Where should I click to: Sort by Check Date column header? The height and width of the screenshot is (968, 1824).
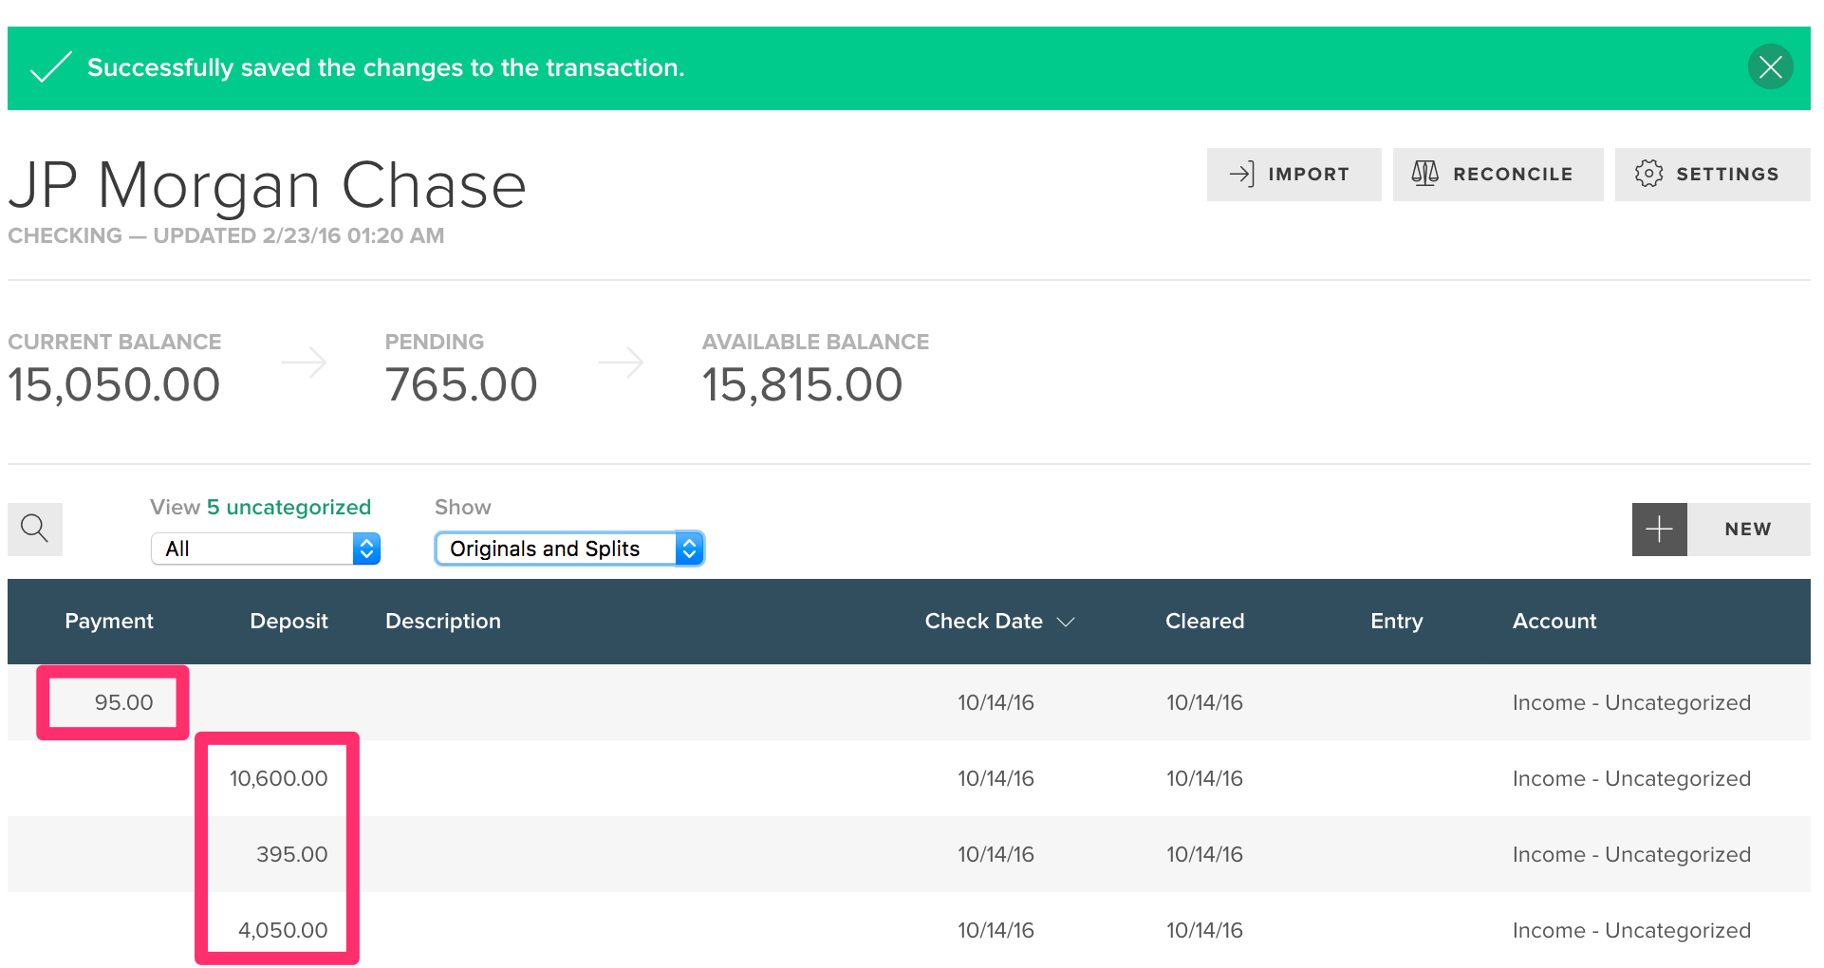pos(999,622)
